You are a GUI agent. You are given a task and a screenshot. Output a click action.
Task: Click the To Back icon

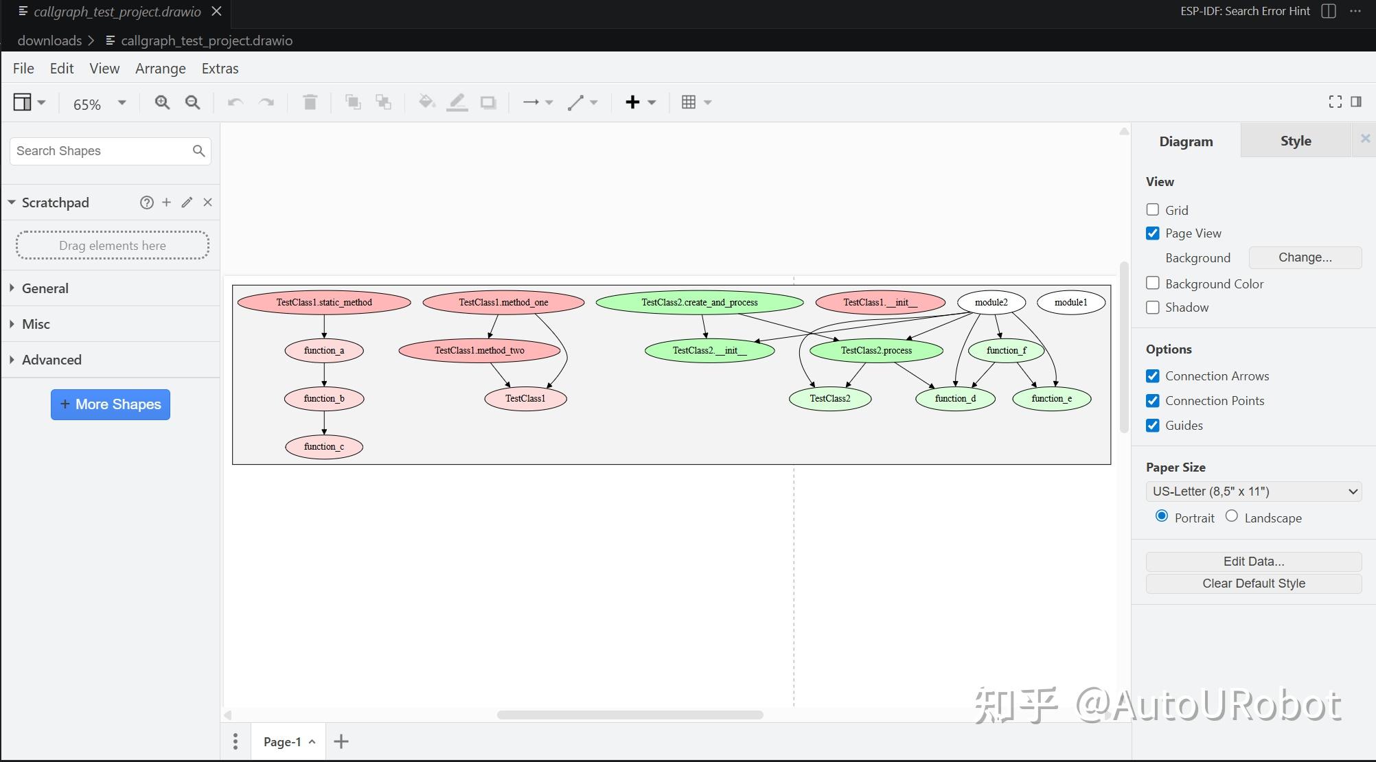tap(384, 102)
